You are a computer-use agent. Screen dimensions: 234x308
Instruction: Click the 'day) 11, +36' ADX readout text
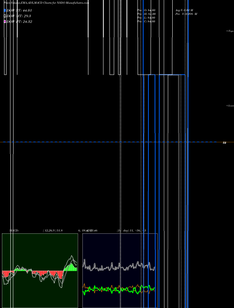click(132, 231)
